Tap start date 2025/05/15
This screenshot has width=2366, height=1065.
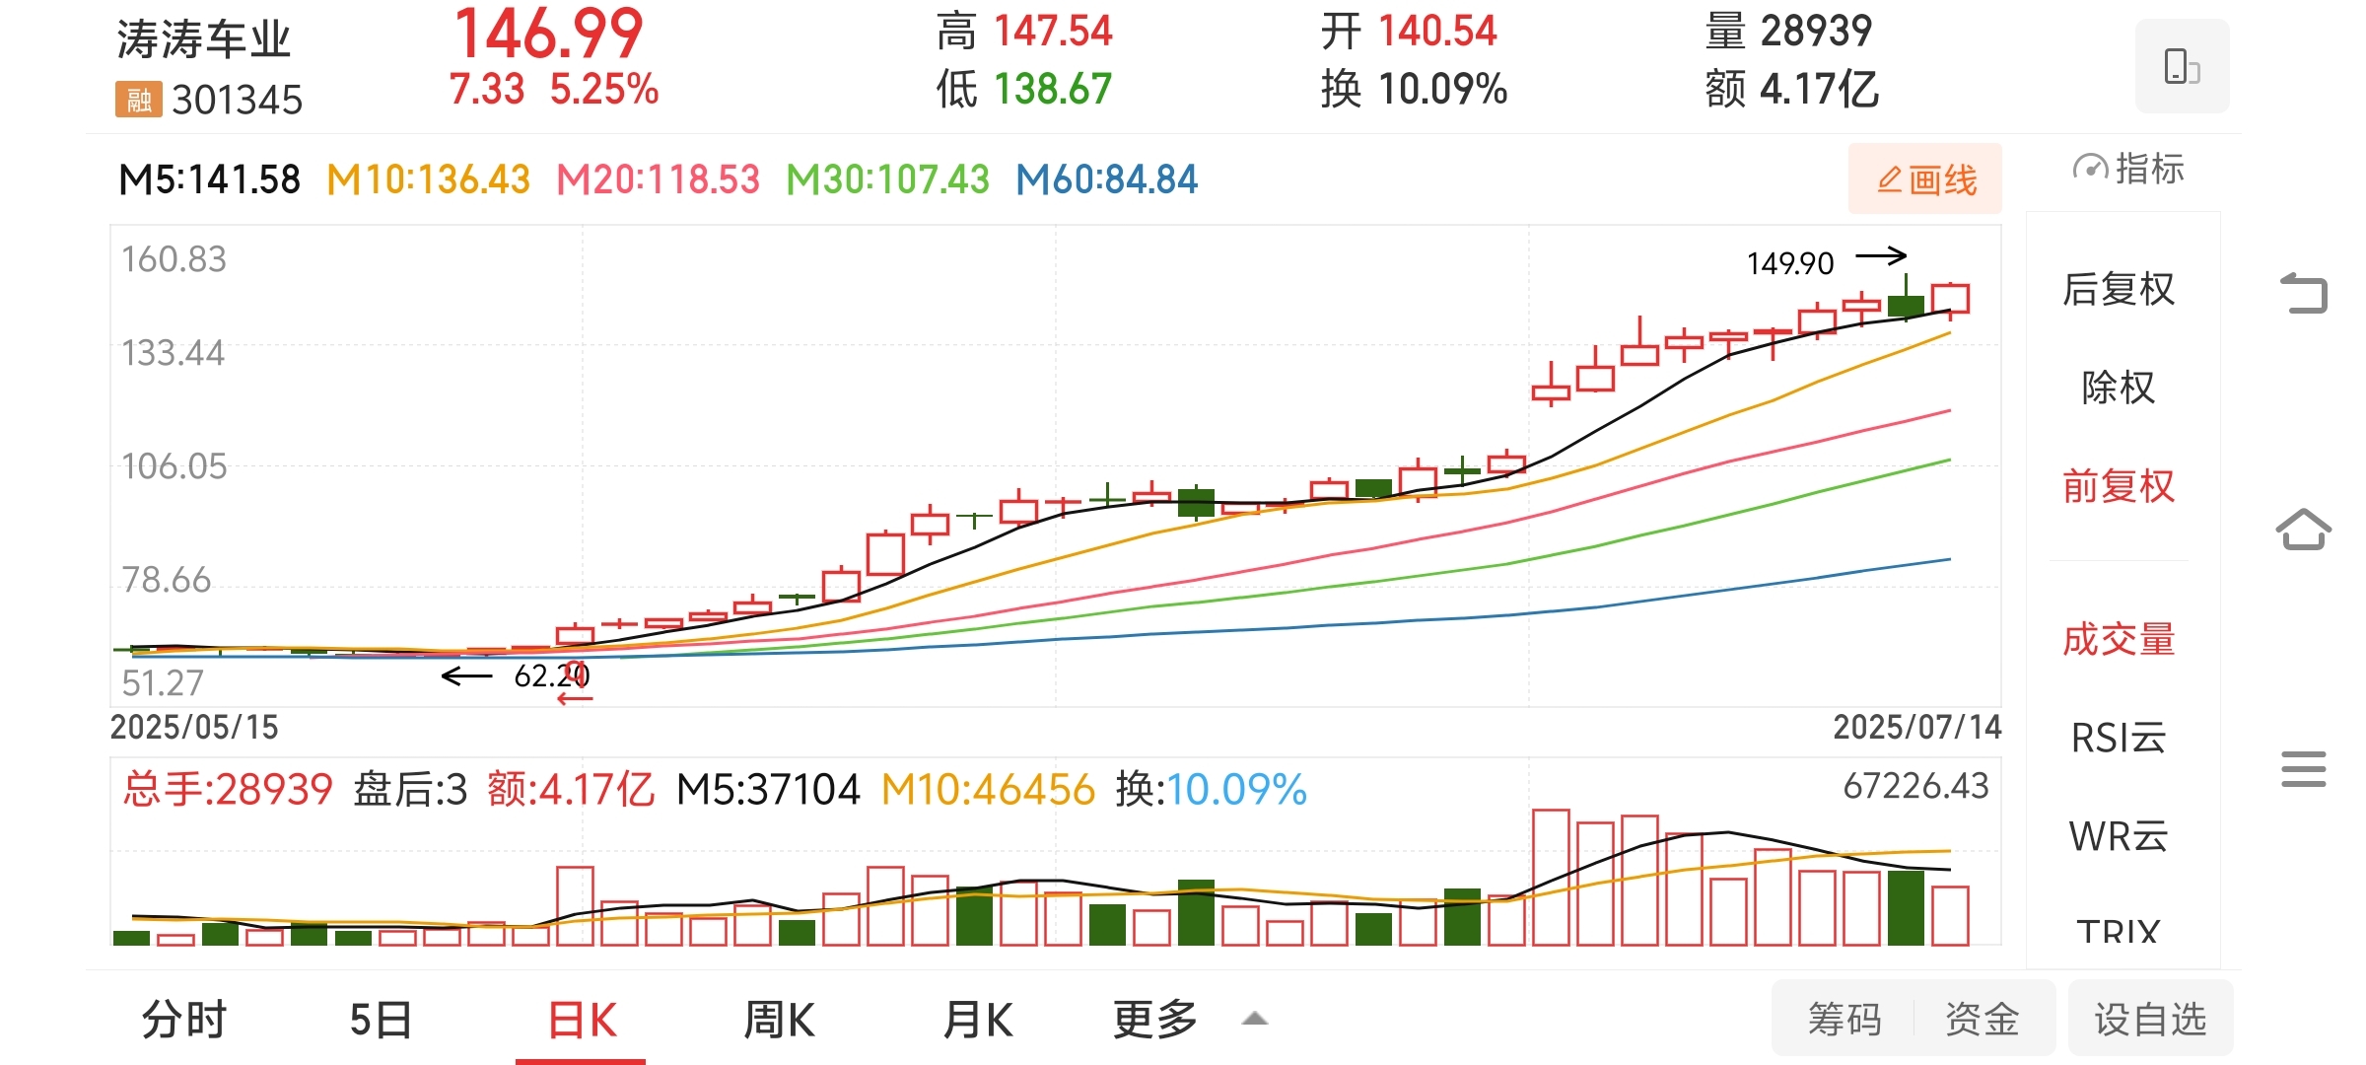(194, 727)
